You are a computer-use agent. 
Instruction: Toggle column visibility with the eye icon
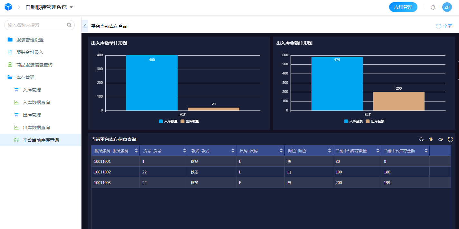pyautogui.click(x=441, y=139)
